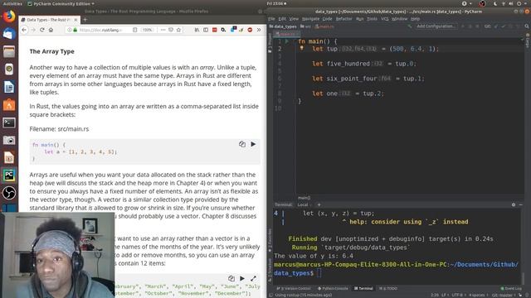Open Python Console tool window

click(x=333, y=289)
